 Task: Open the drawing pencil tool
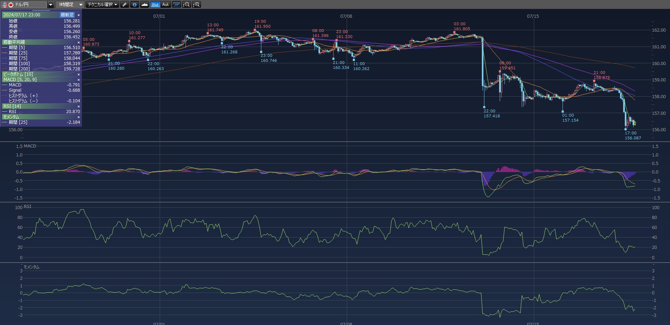[124, 5]
